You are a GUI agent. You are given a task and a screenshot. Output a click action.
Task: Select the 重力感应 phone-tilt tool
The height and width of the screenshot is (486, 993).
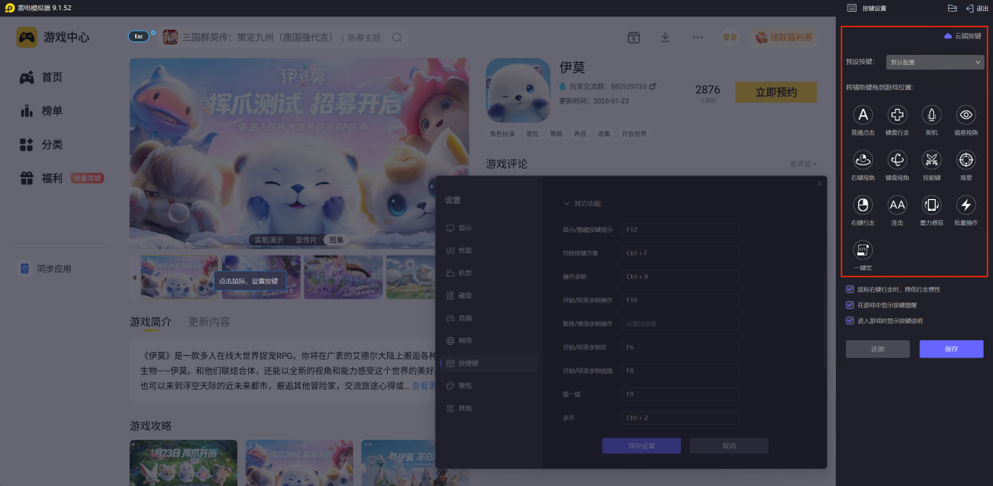932,205
